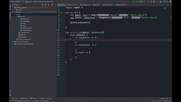
Task: Open Structure tool window side strip
Action: tap(10, 16)
